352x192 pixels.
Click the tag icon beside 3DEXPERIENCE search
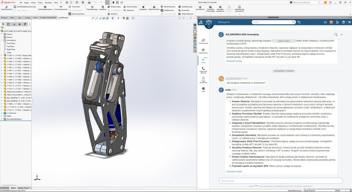point(299,22)
